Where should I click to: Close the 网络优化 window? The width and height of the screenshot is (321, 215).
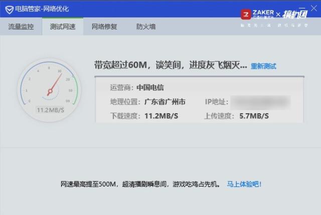coord(313,9)
